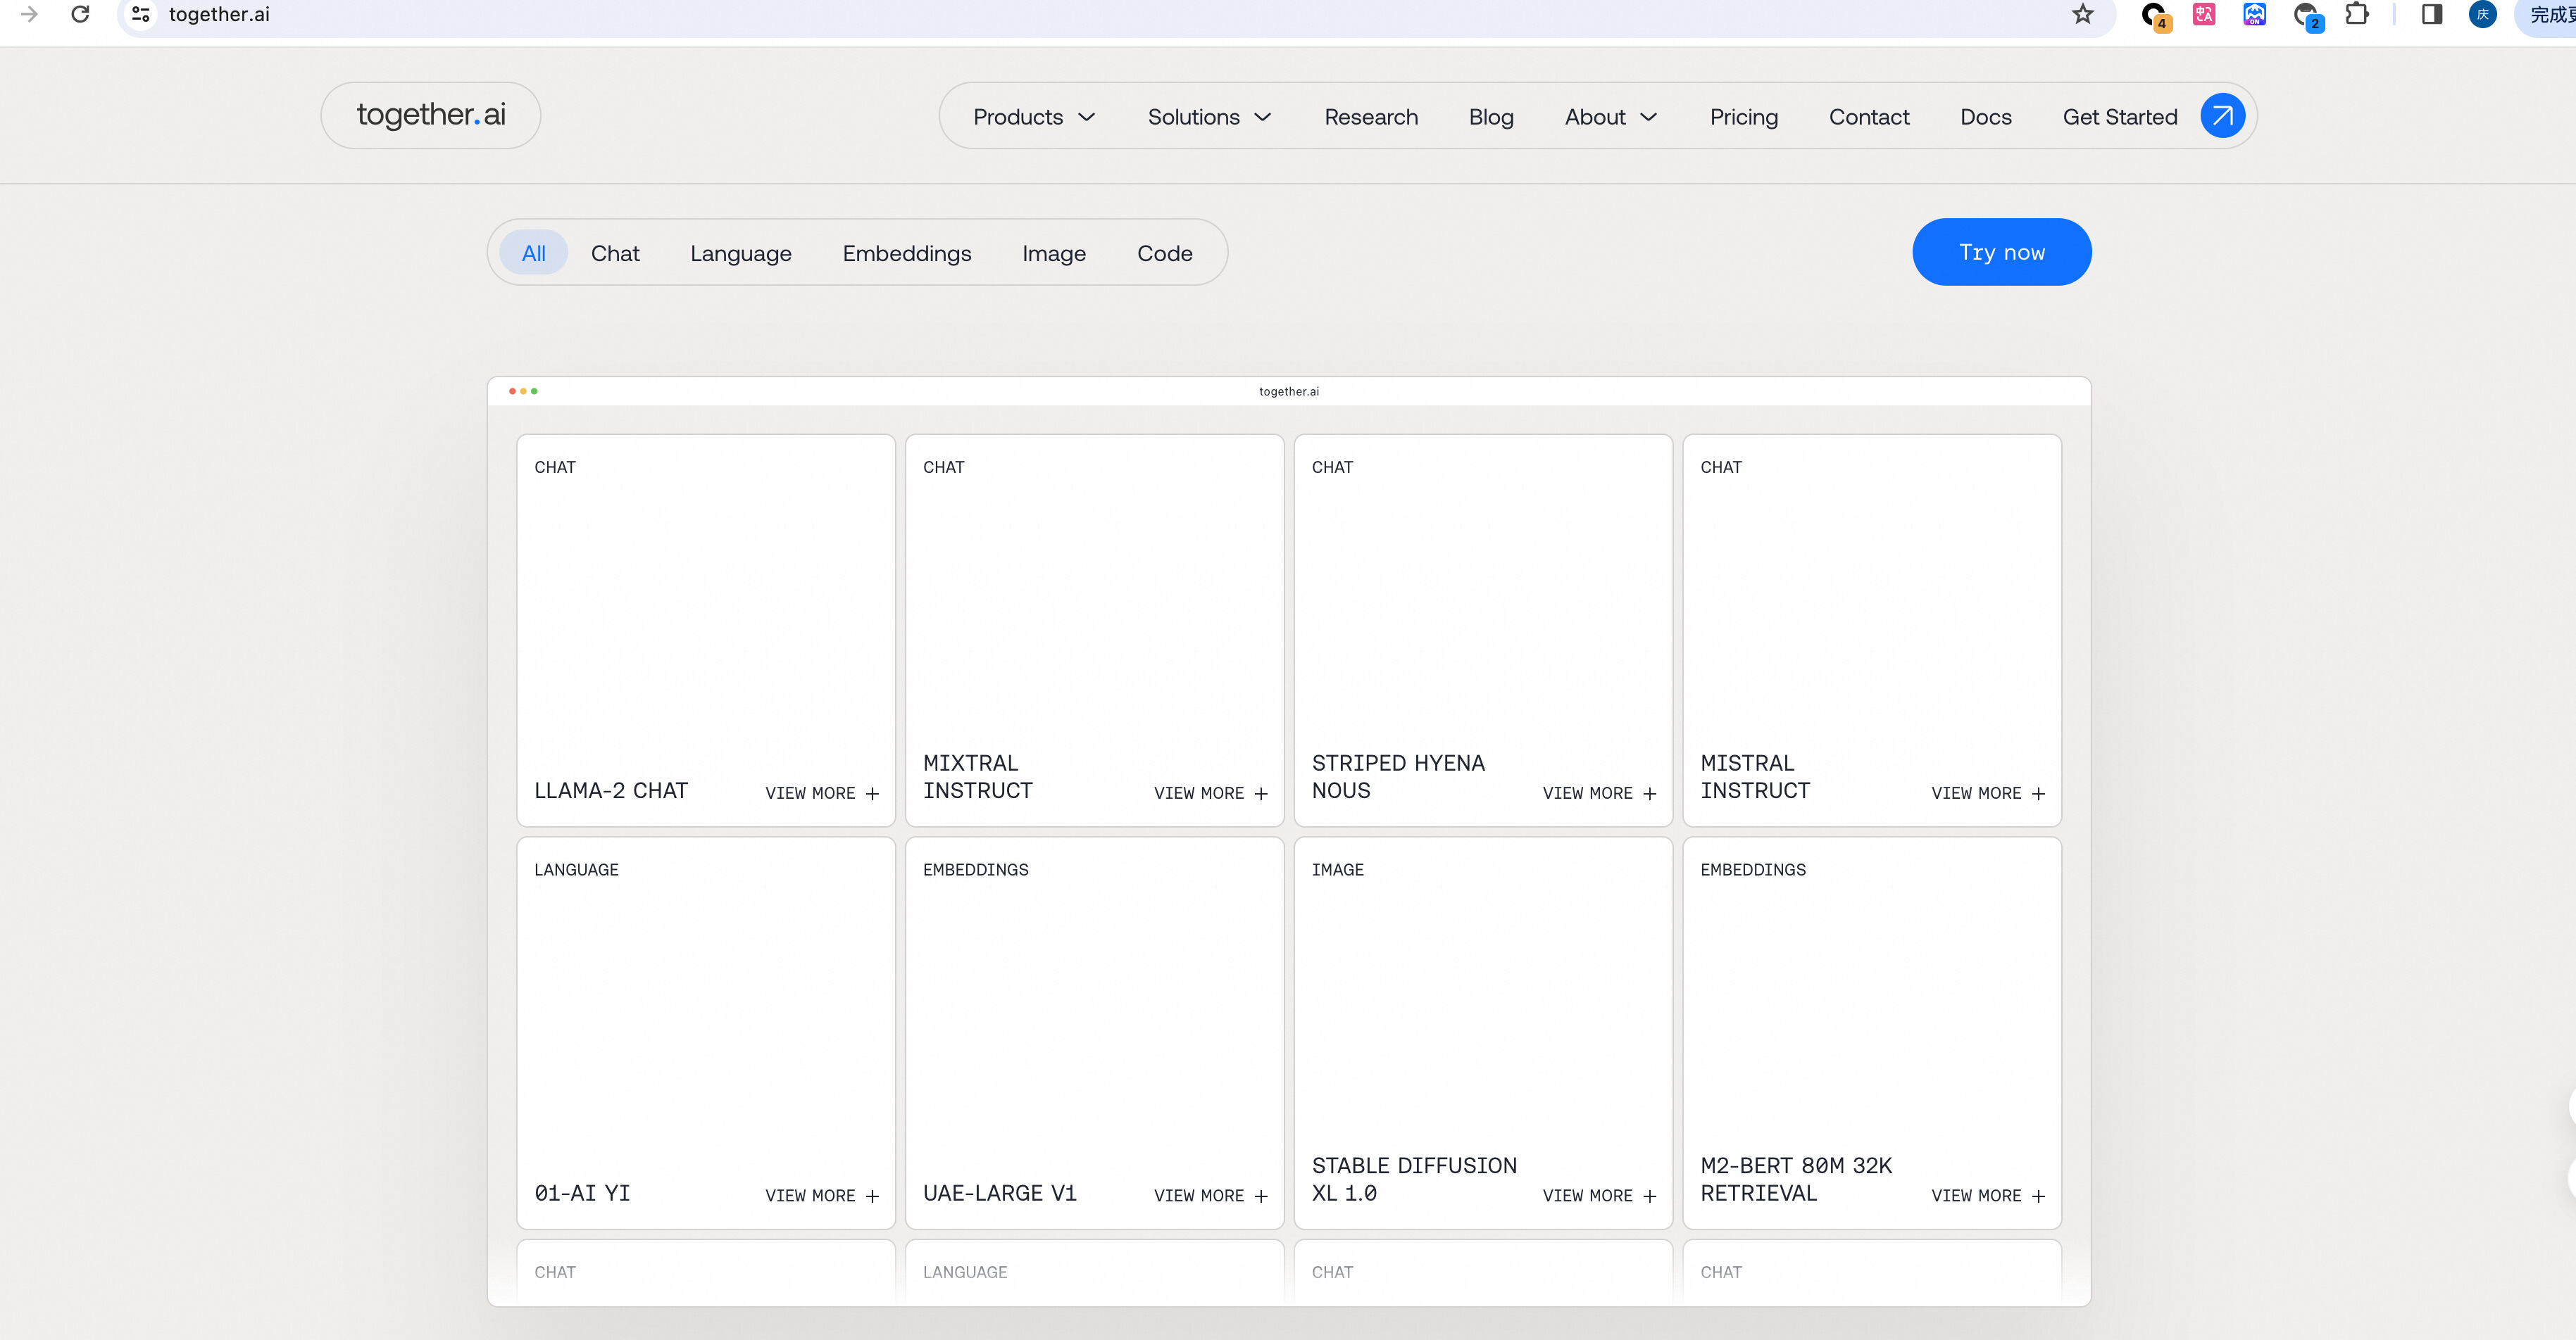Expand View More on Stable Diffusion XL card

1598,1195
